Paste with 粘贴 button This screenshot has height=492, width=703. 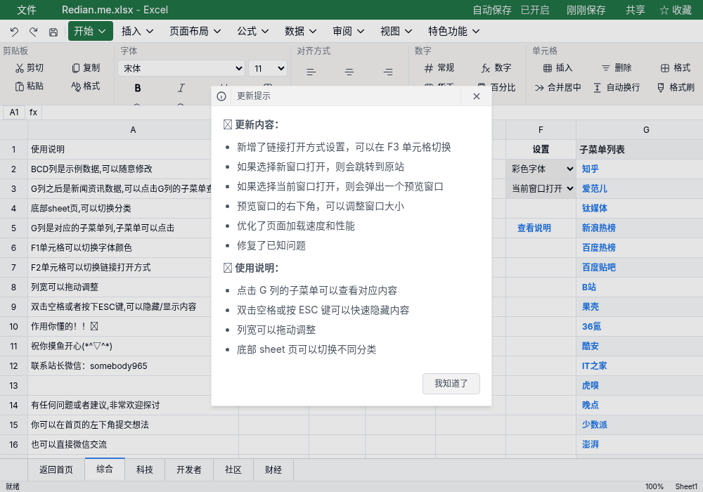[30, 86]
